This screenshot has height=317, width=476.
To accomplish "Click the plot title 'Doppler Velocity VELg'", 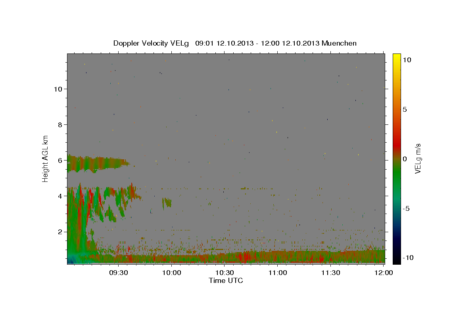I will (152, 43).
